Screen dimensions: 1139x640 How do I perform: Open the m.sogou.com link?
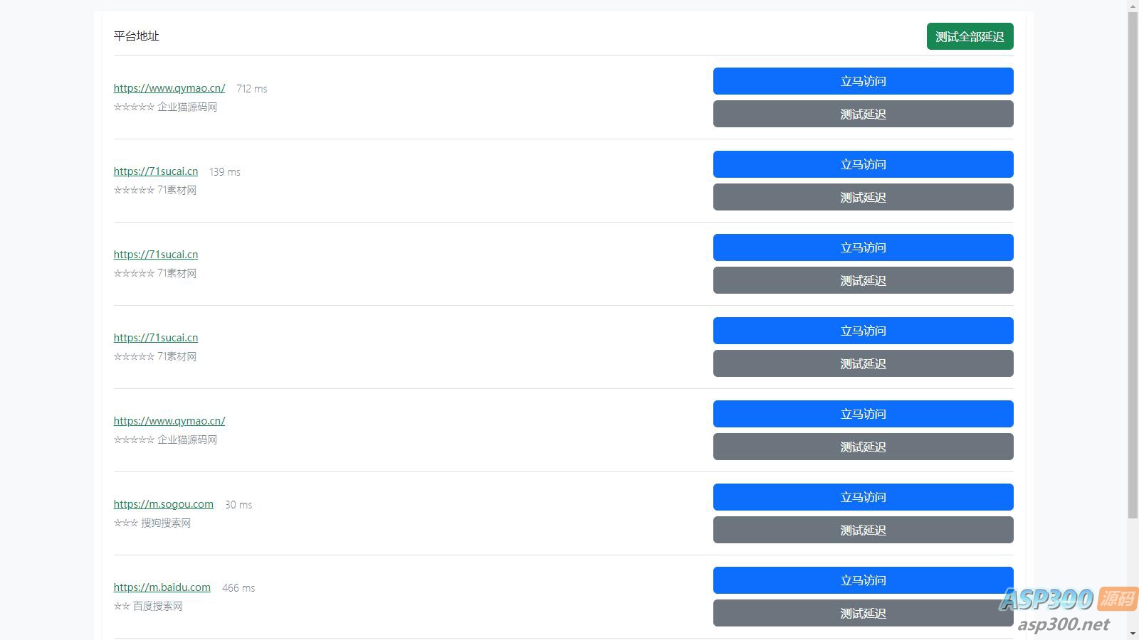(x=164, y=504)
